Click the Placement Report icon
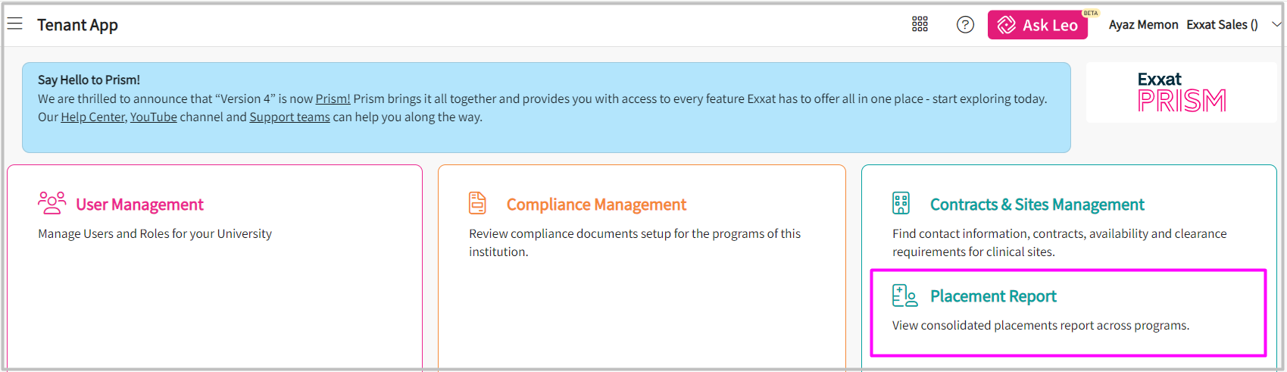Viewport: 1287px width, 372px height. pos(904,295)
